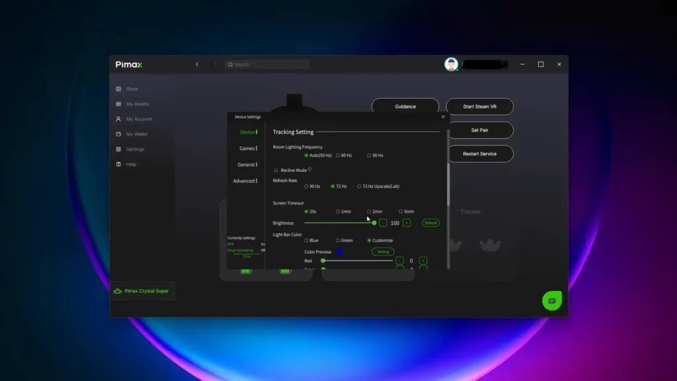
Task: Open My Assets in the sidebar
Action: click(132, 104)
